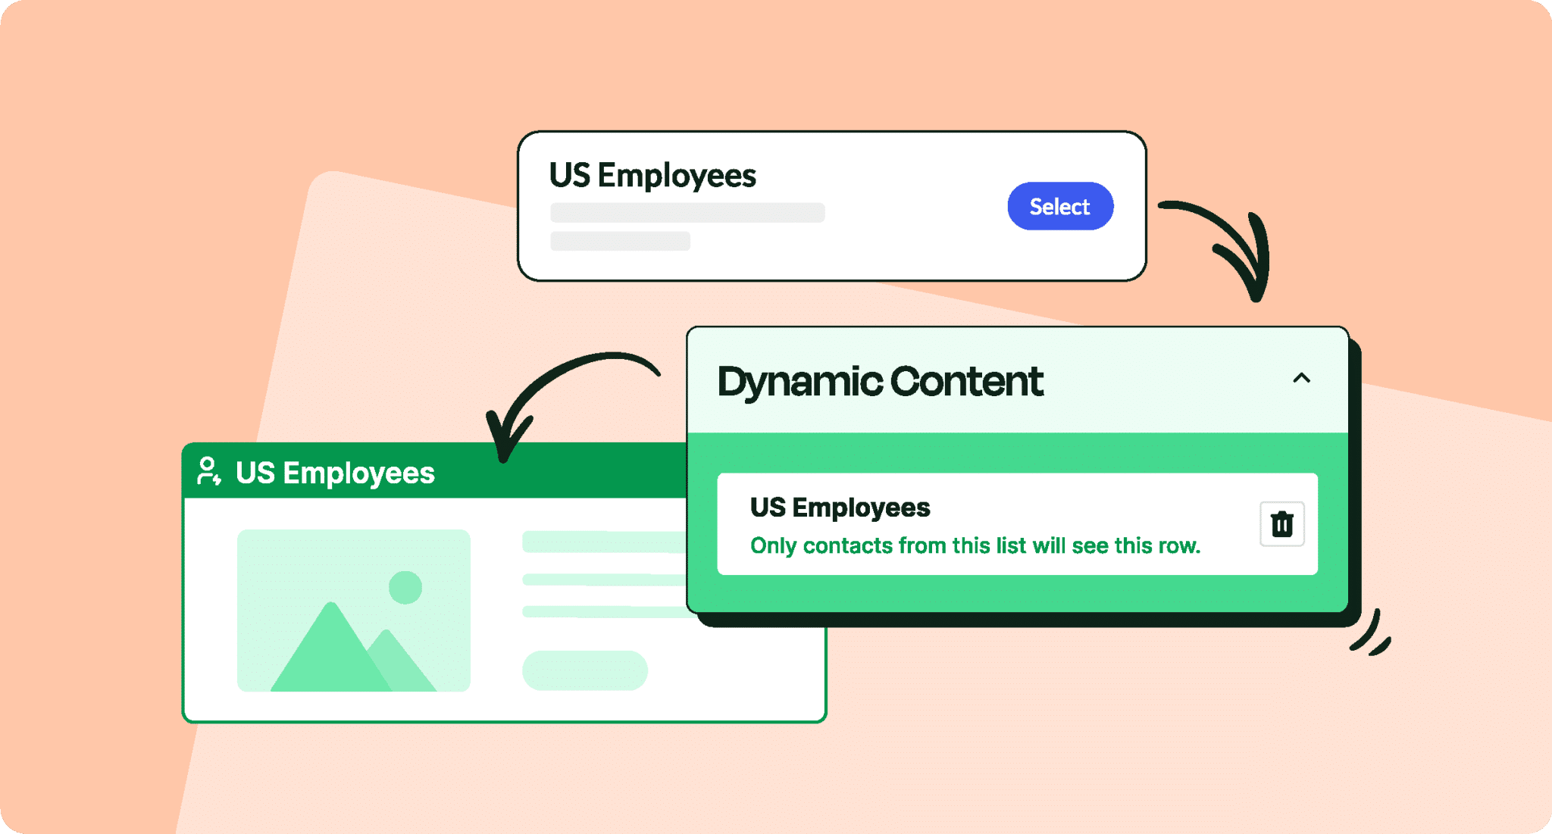The height and width of the screenshot is (834, 1552).
Task: Click US Employees title in top card
Action: (x=652, y=176)
